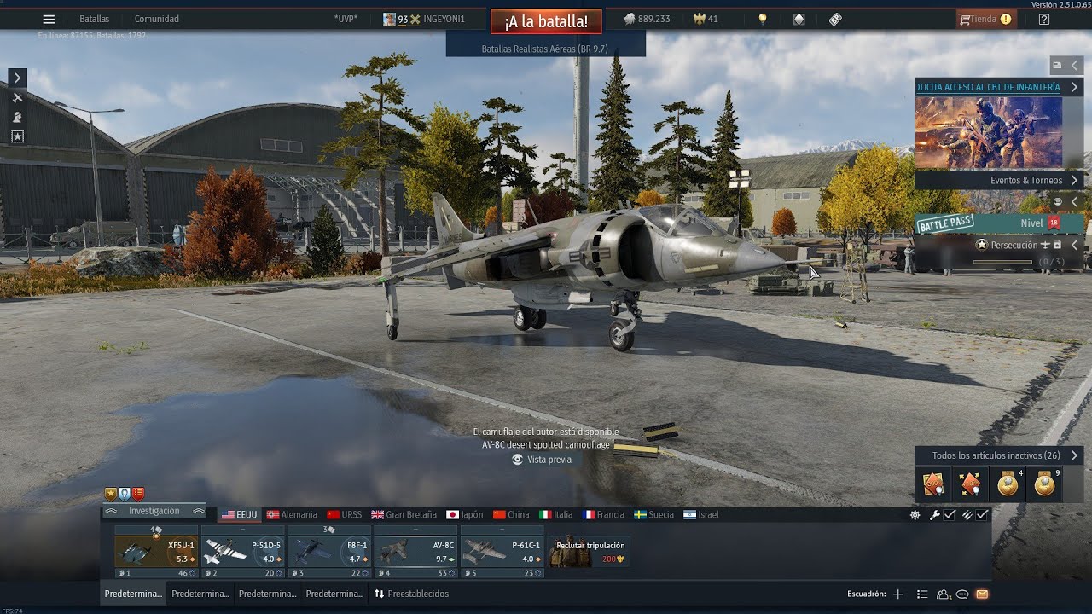Select the Japón nation tab
Image resolution: width=1092 pixels, height=614 pixels.
(x=465, y=515)
